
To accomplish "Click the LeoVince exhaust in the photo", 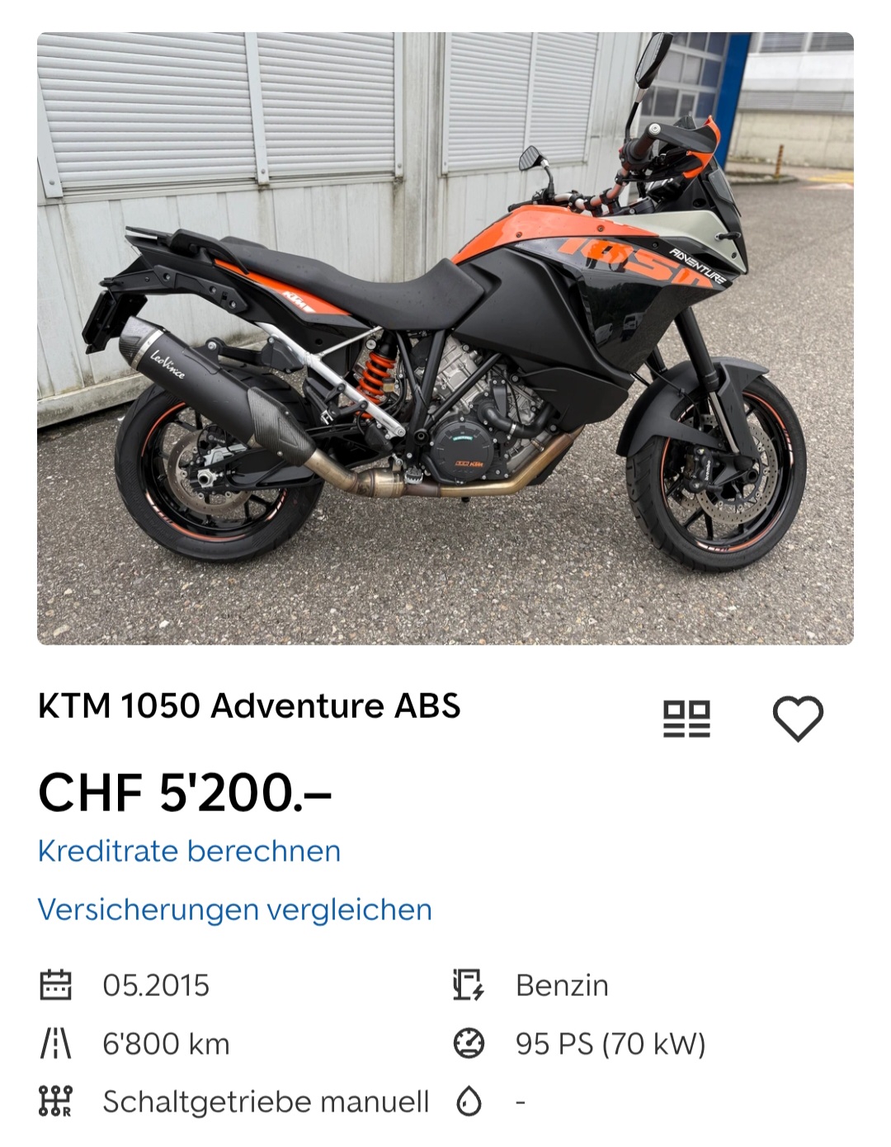I will [216, 388].
